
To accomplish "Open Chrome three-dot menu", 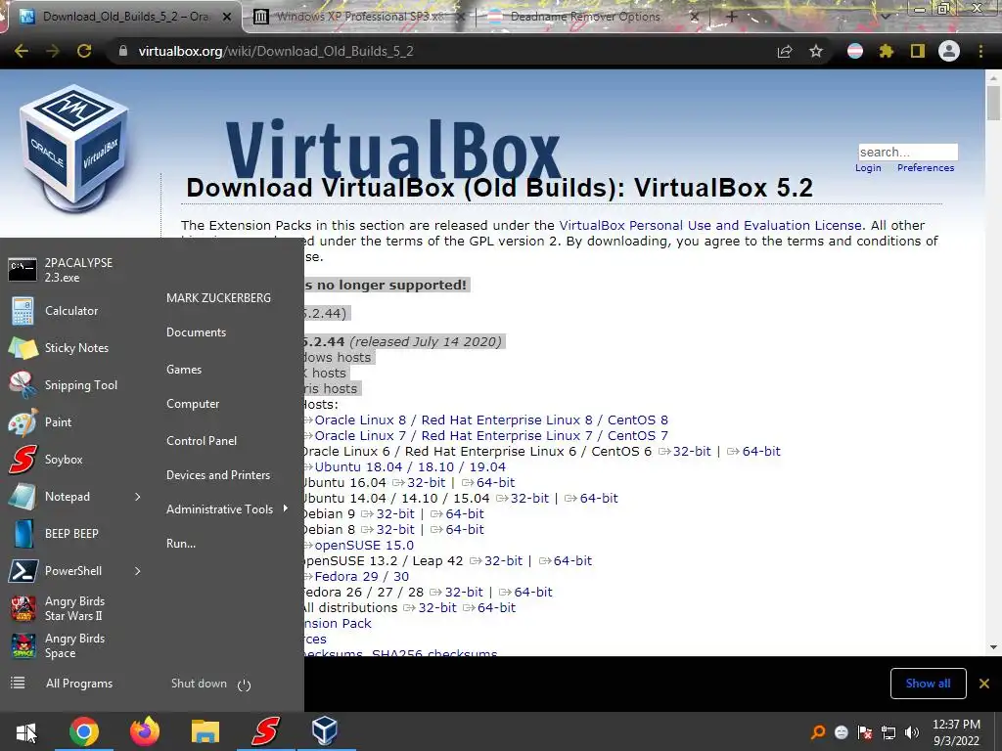I will tap(980, 51).
